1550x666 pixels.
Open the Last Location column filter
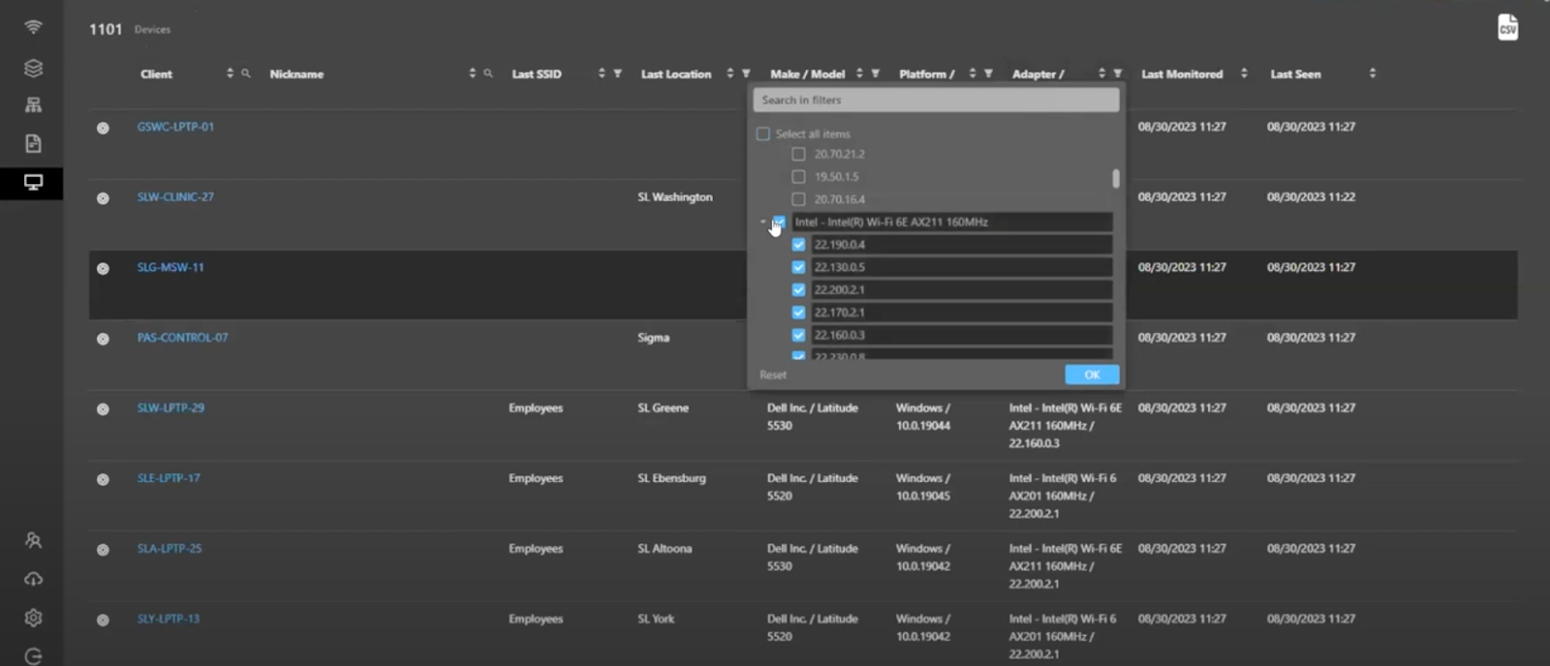[746, 74]
